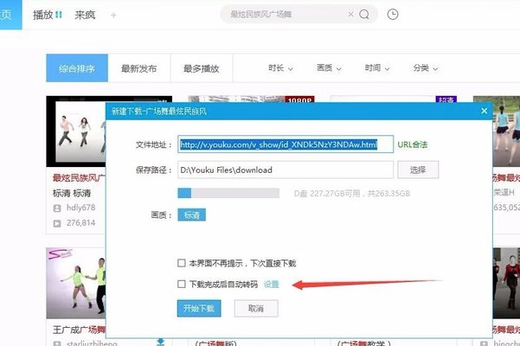Image resolution: width=520 pixels, height=346 pixels.
Task: Click the hdly678 uploader name
Action: pos(81,208)
